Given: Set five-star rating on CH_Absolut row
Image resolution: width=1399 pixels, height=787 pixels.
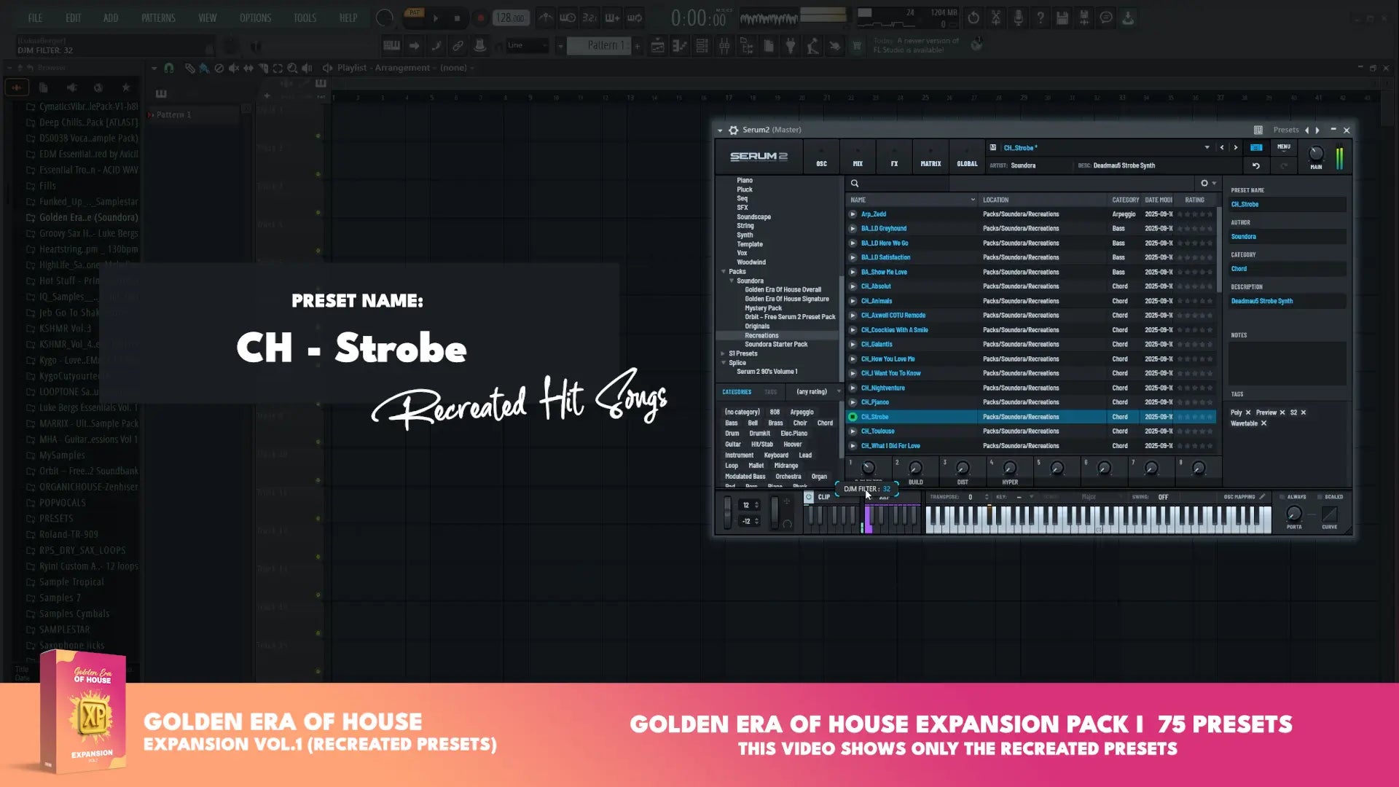Looking at the screenshot, I should pyautogui.click(x=1210, y=286).
